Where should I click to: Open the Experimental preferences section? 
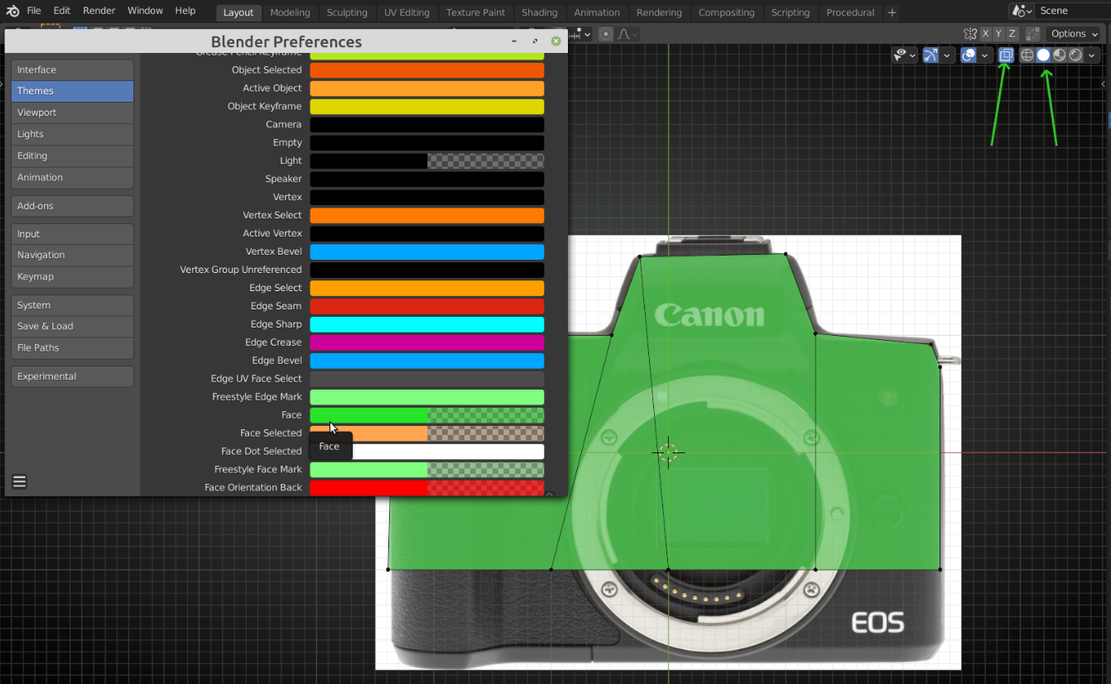(72, 376)
